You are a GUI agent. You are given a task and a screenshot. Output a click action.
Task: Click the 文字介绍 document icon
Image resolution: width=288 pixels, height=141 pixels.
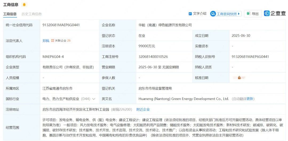(190, 14)
